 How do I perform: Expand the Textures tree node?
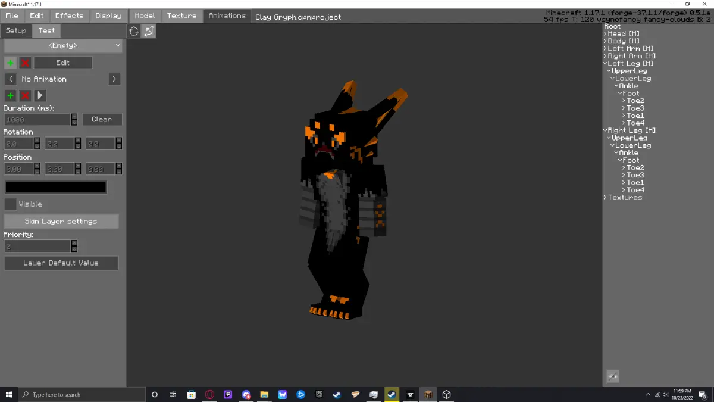point(605,198)
